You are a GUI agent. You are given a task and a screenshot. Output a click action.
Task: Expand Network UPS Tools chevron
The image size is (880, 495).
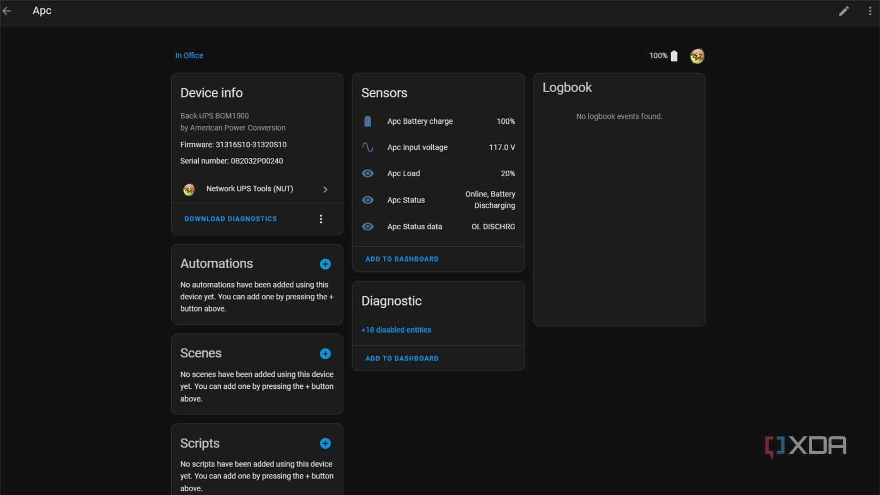[x=325, y=189]
